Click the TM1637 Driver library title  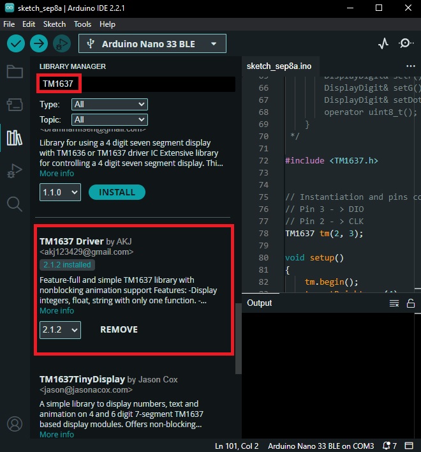71,241
